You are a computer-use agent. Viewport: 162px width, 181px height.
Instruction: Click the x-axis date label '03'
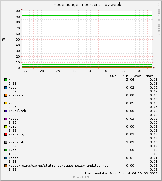tap(140, 71)
